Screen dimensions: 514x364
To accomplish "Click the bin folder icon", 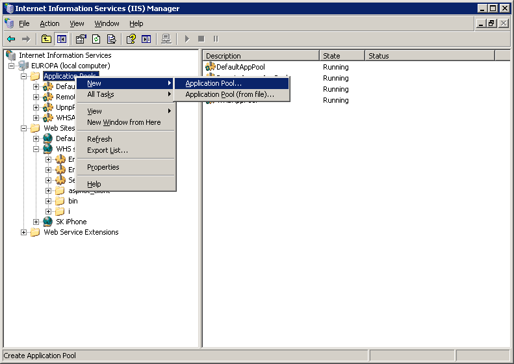I will coord(60,201).
